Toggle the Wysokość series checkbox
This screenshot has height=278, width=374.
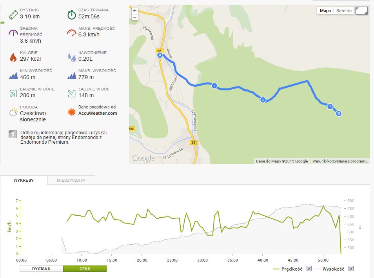coord(351,269)
